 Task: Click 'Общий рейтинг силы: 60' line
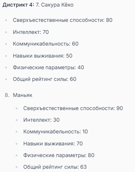[x=44, y=79]
